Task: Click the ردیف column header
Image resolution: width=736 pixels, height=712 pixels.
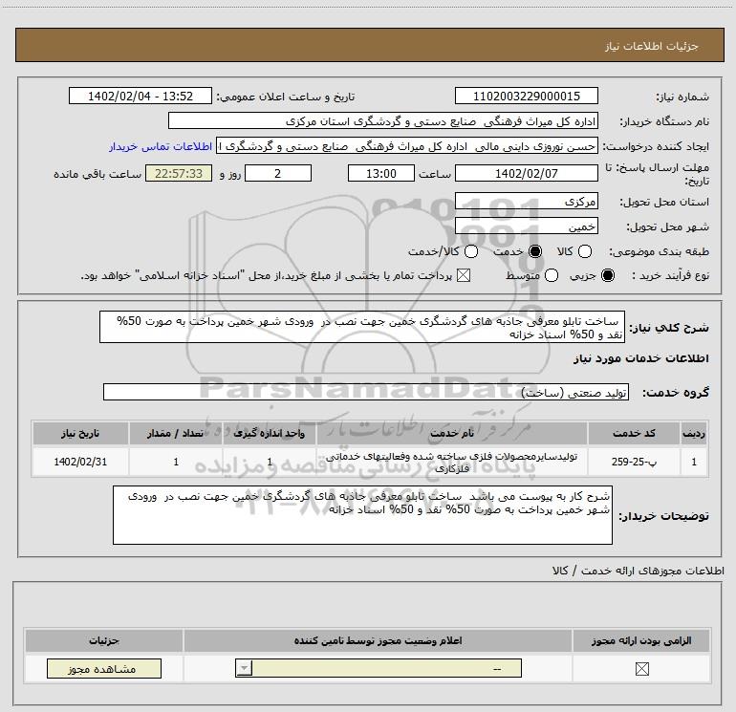Action: (x=694, y=433)
